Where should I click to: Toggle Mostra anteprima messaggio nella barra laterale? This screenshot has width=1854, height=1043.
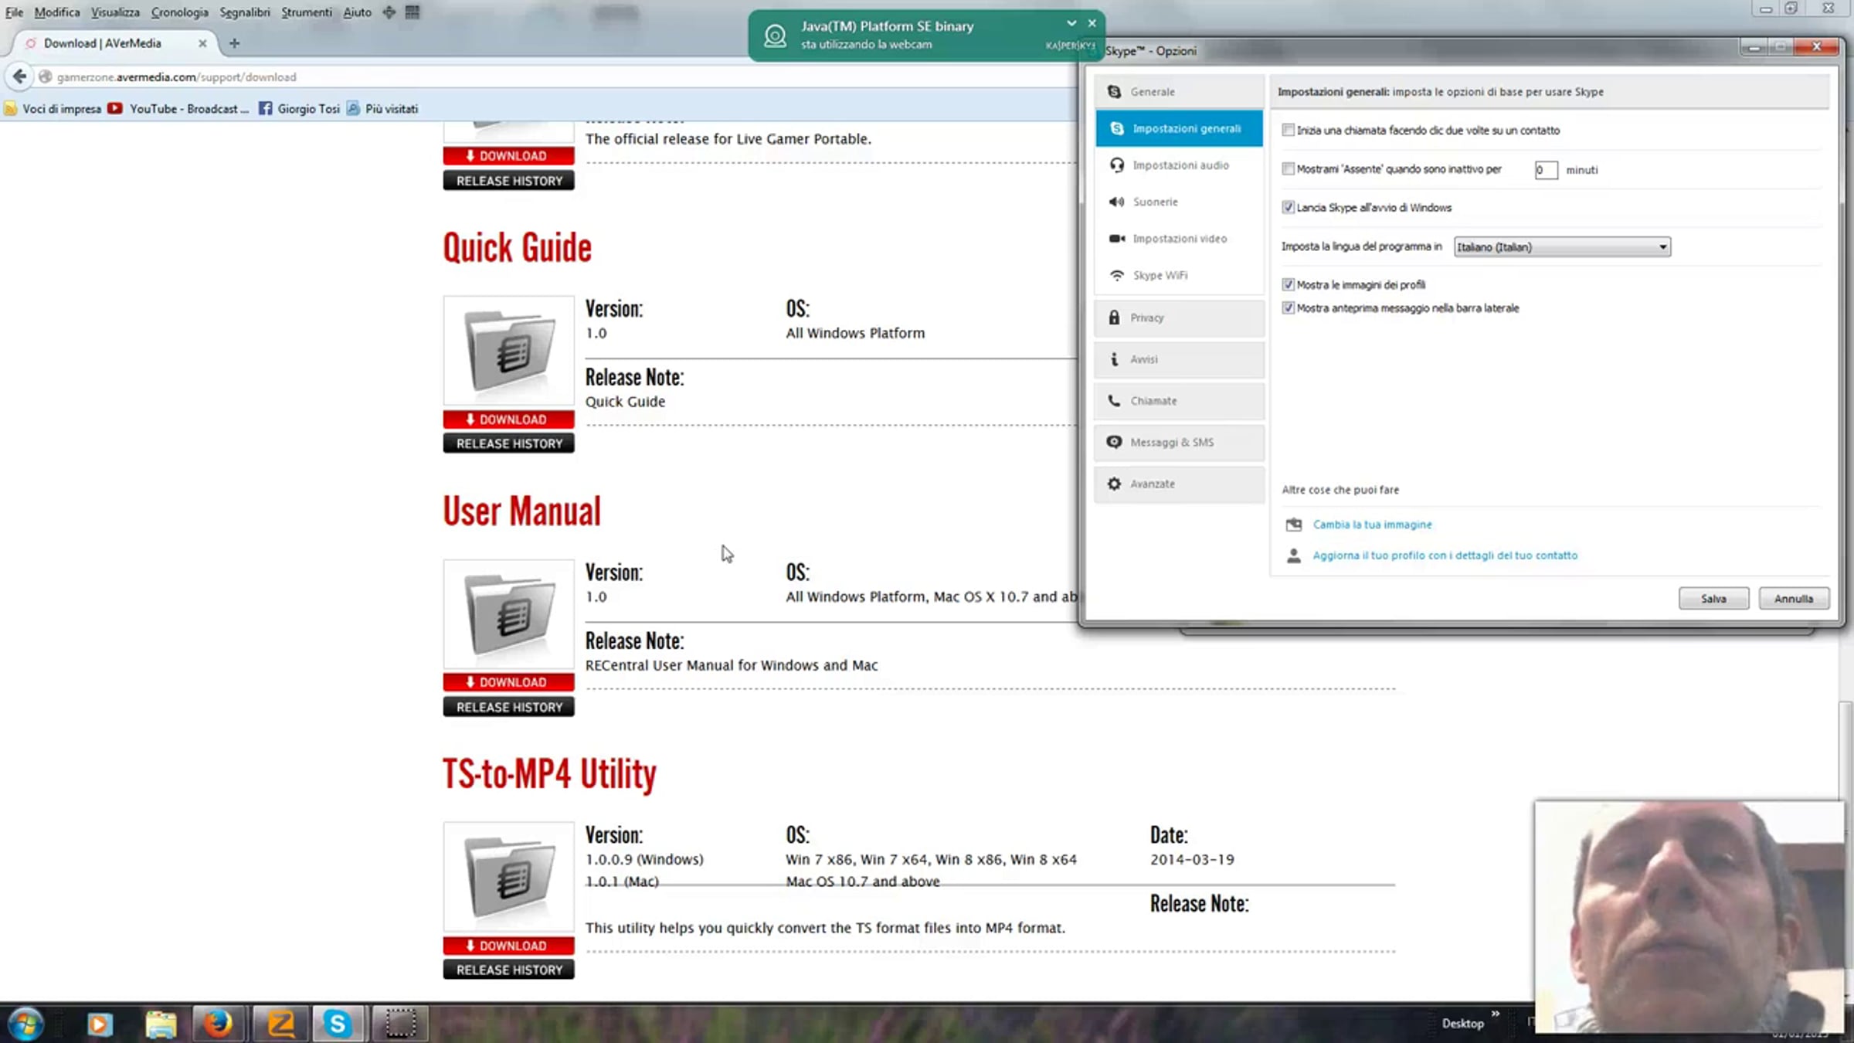pos(1288,307)
